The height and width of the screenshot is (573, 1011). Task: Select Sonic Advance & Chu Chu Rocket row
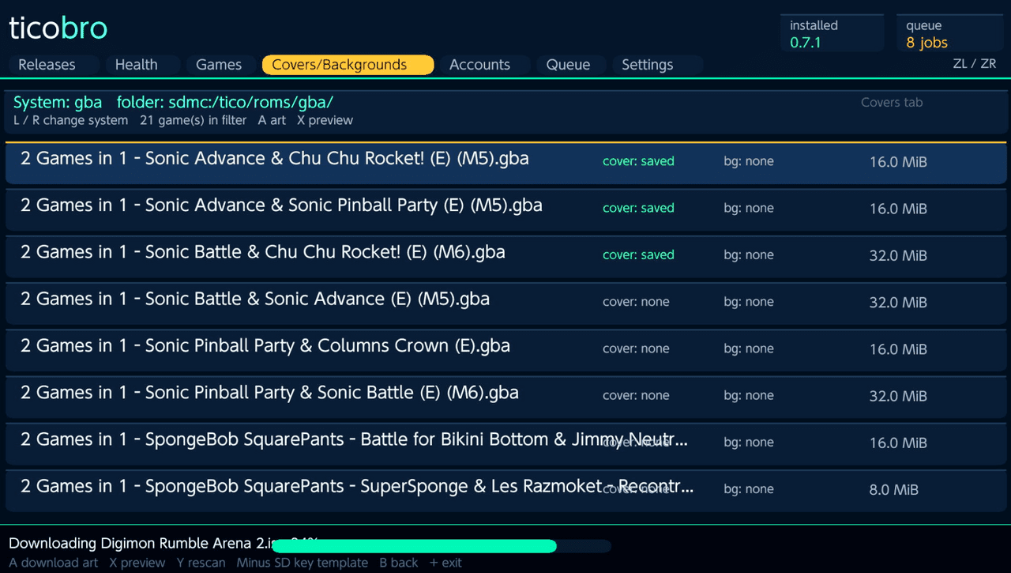[x=505, y=162]
